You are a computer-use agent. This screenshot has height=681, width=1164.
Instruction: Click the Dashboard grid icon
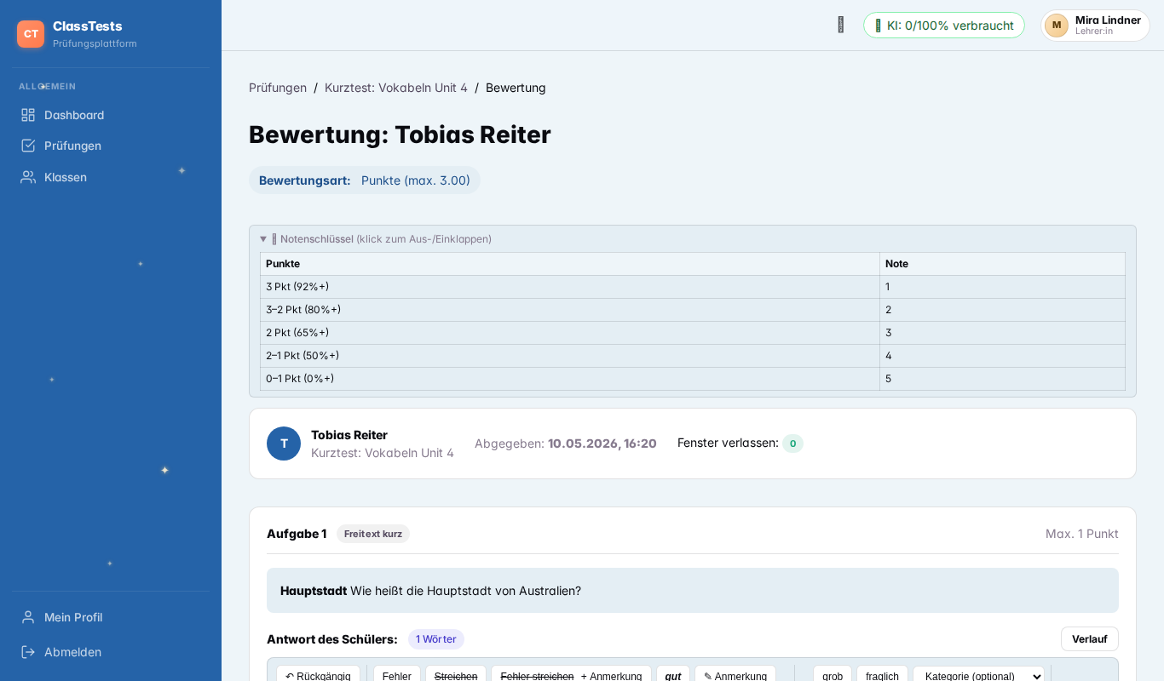click(28, 115)
